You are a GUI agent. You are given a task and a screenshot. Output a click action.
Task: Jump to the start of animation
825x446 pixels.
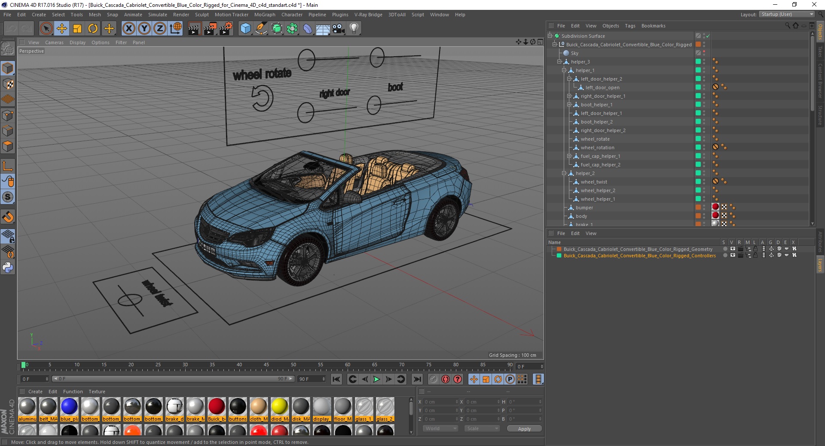[x=336, y=379]
